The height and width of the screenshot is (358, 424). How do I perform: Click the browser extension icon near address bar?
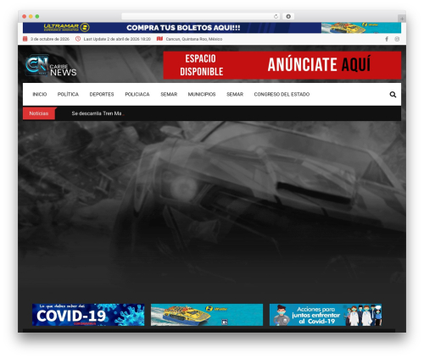(x=288, y=16)
